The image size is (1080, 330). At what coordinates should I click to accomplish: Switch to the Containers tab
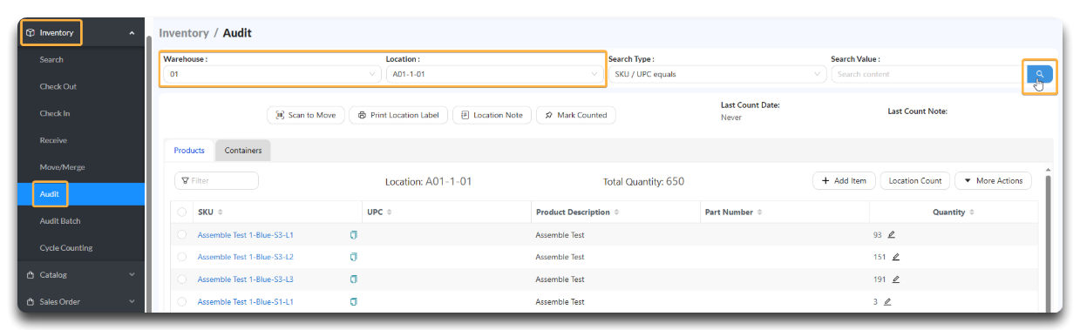243,151
